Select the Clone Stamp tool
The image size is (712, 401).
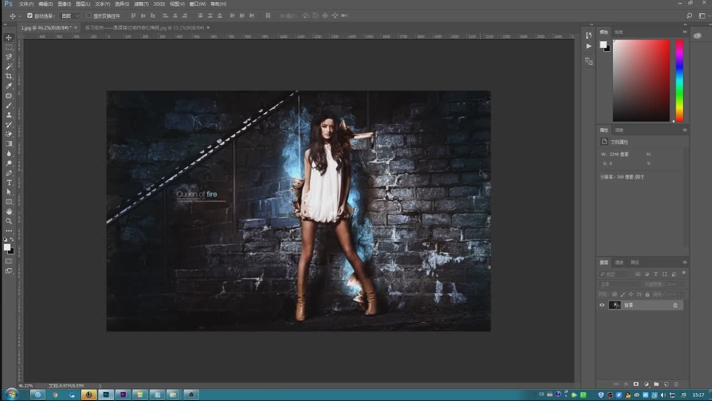9,115
